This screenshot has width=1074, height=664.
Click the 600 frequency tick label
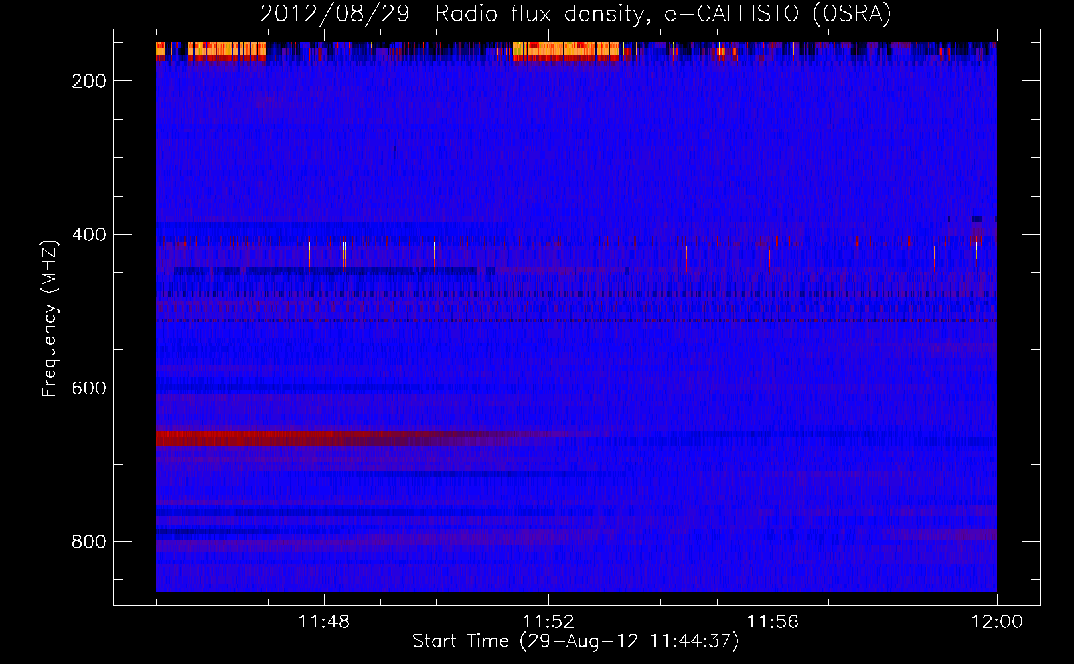(x=89, y=388)
